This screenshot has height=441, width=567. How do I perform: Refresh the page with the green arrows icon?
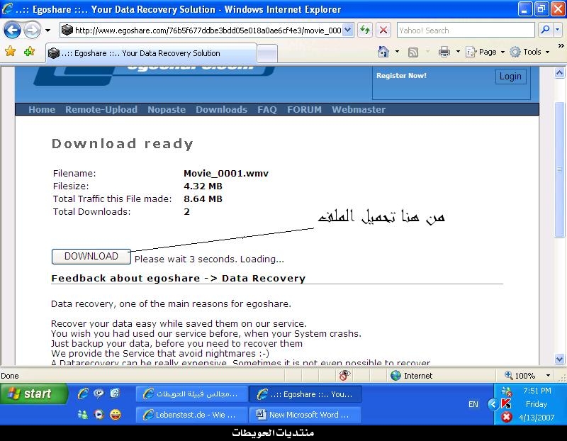tap(365, 30)
